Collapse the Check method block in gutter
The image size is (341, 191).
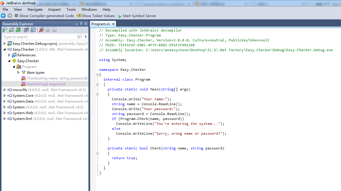98,153
